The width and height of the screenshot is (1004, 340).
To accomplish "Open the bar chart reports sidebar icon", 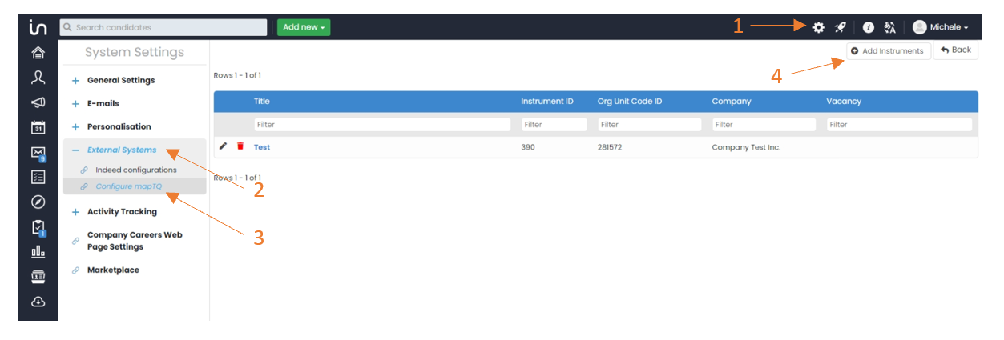I will click(38, 252).
